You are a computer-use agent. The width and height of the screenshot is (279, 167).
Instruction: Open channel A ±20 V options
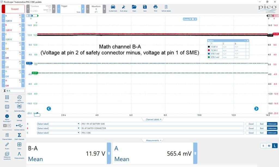(x=13, y=18)
